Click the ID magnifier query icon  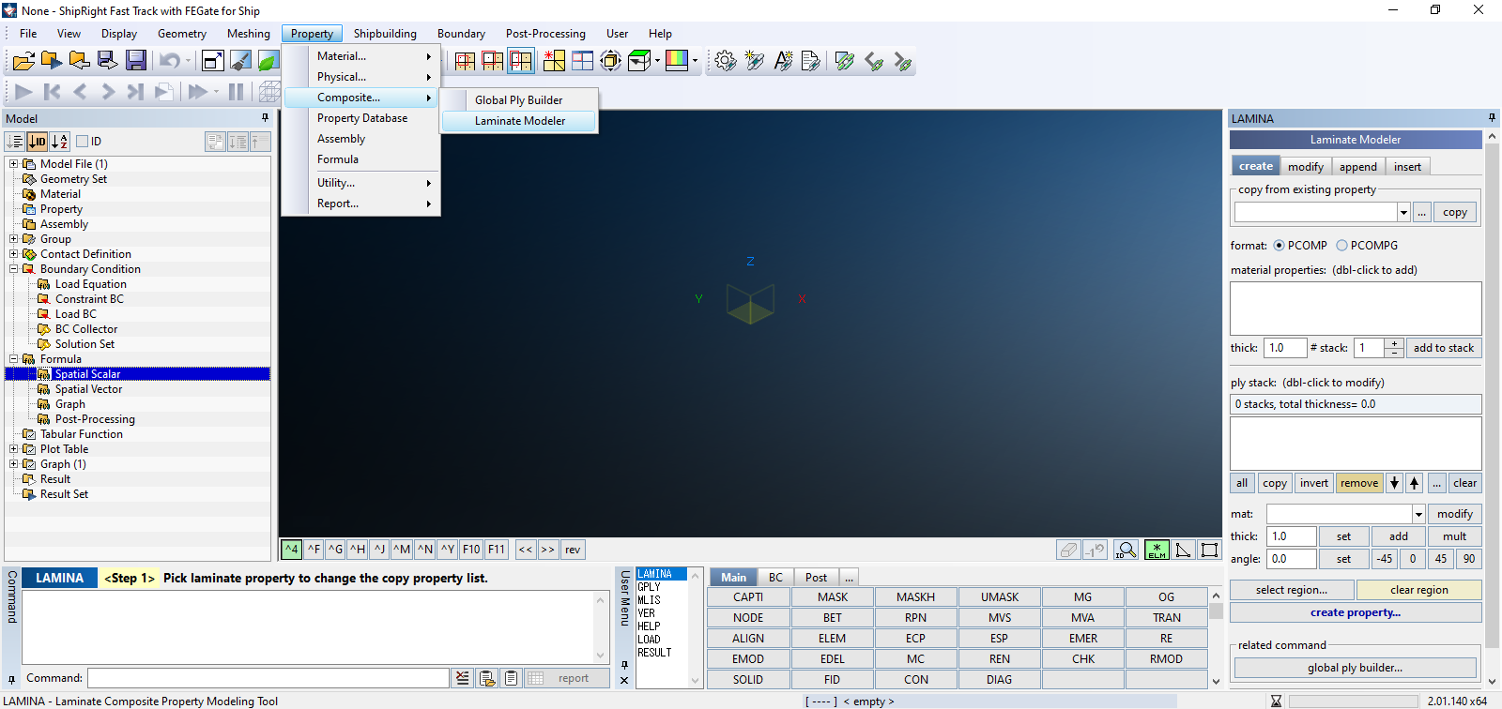(1126, 550)
